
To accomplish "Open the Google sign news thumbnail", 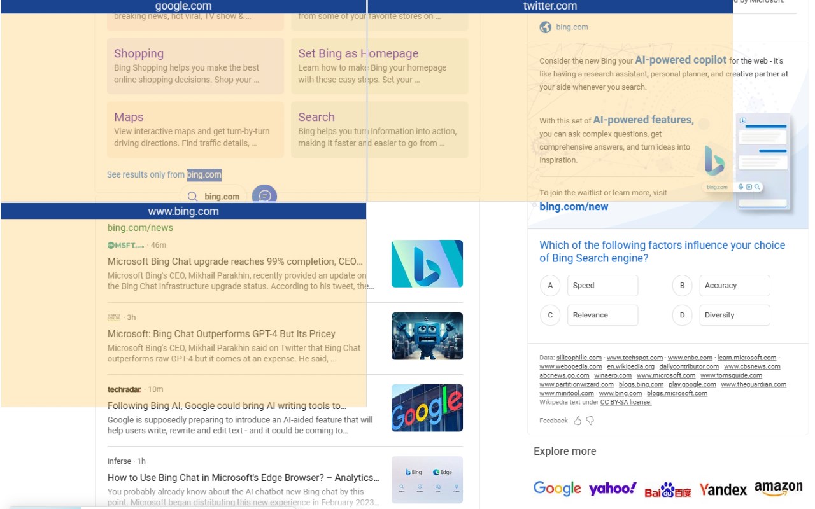I will click(427, 408).
